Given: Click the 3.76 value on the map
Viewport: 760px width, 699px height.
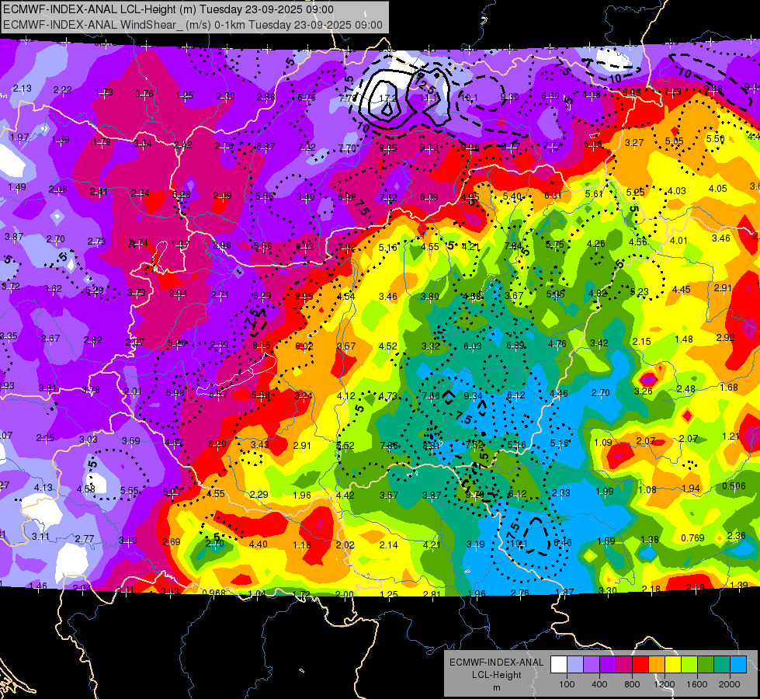Looking at the screenshot, I should pos(144,94).
